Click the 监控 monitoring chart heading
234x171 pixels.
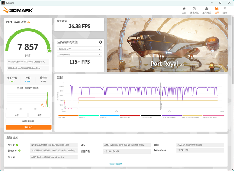[x=60, y=77]
